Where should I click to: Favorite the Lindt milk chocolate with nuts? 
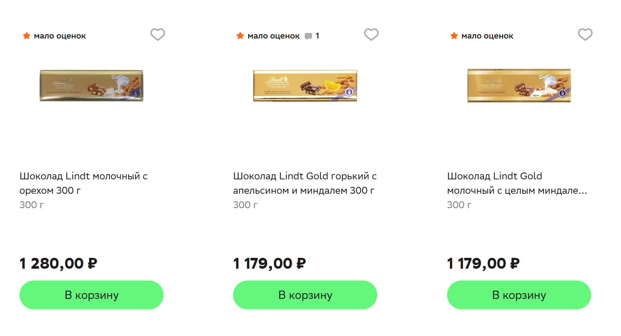[157, 35]
